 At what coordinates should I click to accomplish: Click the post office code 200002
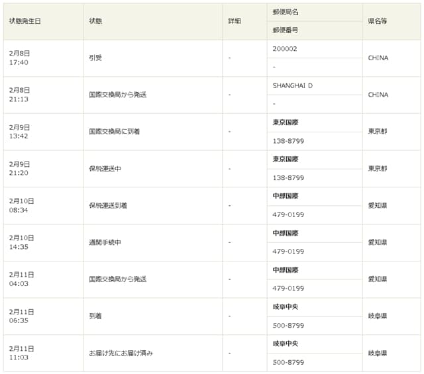tap(285, 49)
